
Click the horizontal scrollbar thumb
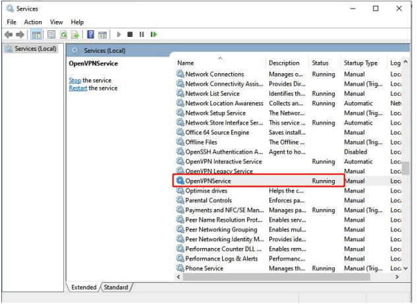click(277, 277)
